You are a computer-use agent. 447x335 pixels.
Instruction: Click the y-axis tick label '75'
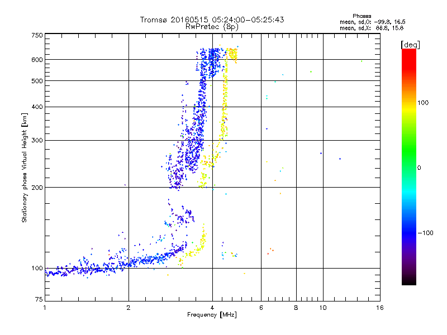[x=39, y=299]
